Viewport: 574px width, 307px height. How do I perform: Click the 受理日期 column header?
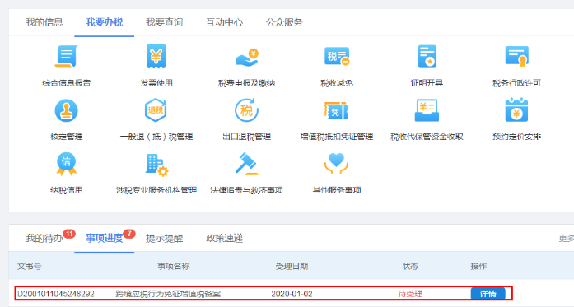point(292,267)
